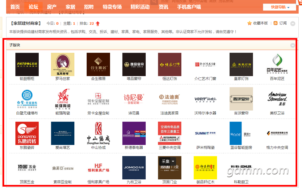Click the Mitsubishi 三菱中央空调 logo
Screen dimensions: 302x188
click(x=170, y=133)
